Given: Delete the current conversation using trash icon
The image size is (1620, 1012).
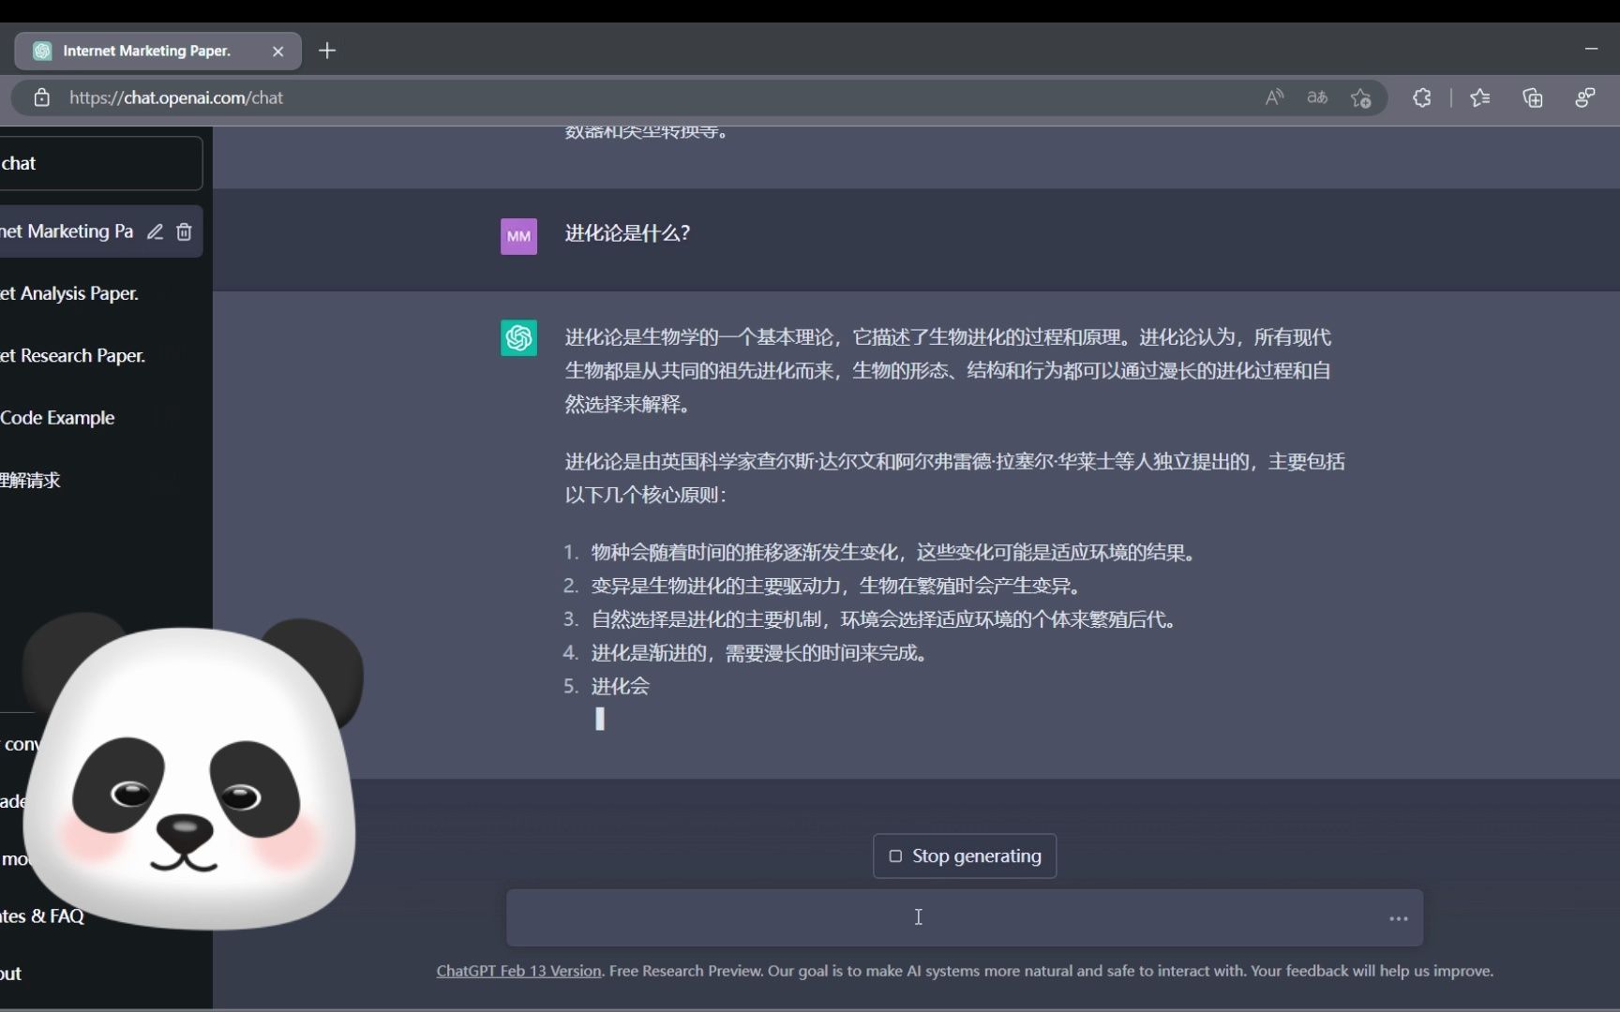Looking at the screenshot, I should pos(184,231).
